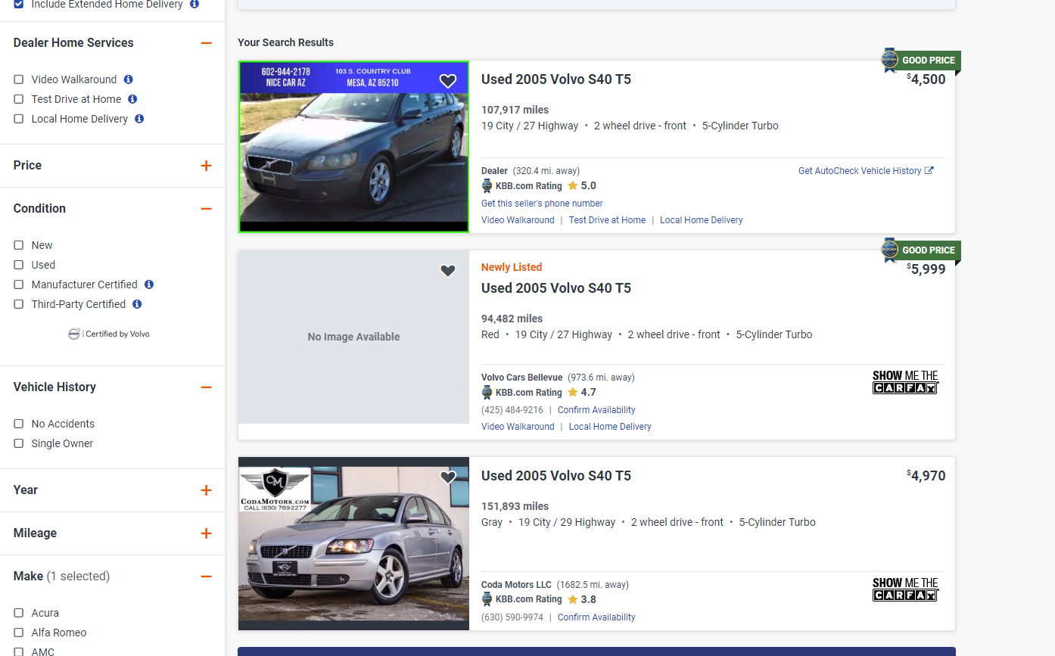Open Get AutoCheck Vehicle History link
The image size is (1055, 656).
click(866, 171)
